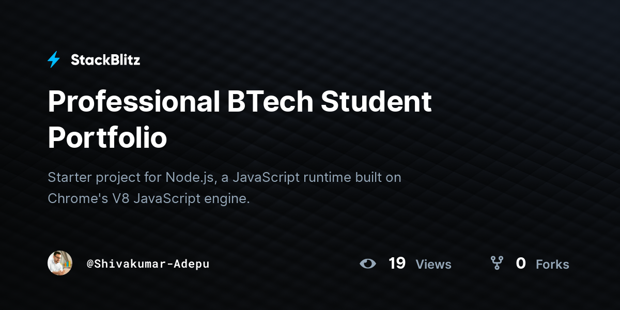Click the eye views icon
620x310 pixels.
coord(368,263)
